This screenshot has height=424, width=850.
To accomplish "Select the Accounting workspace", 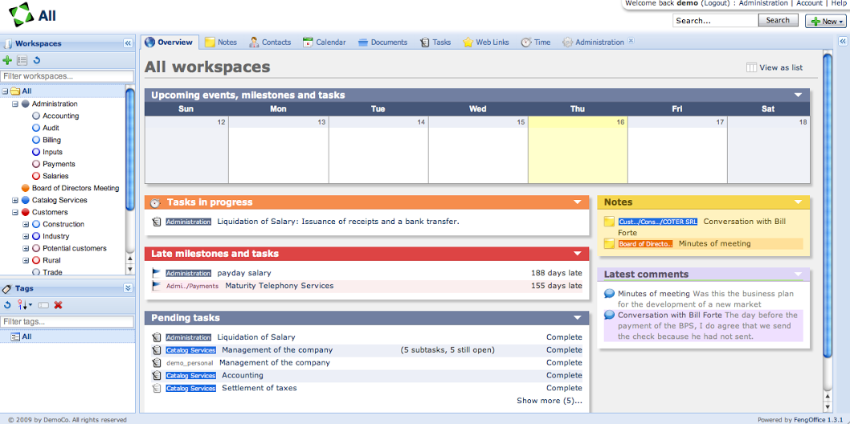I will click(60, 116).
